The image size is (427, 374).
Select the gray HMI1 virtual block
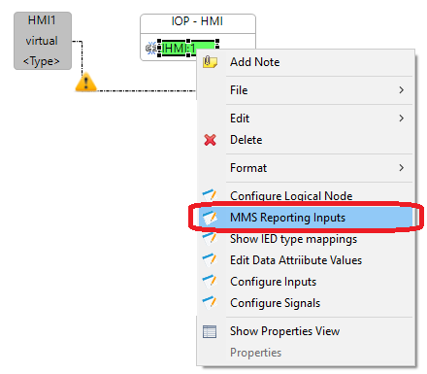(x=43, y=41)
